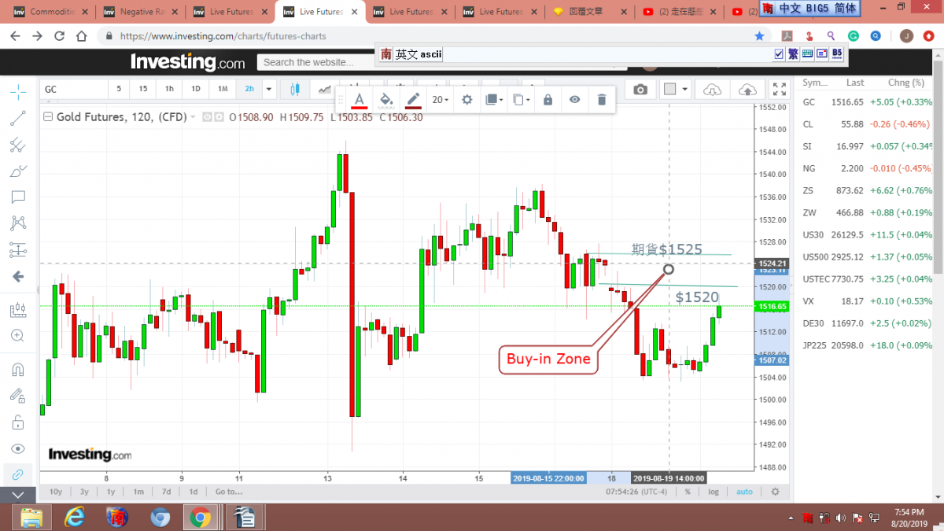Expand the interval list dropdown arrow
This screenshot has width=944, height=531.
tap(269, 89)
